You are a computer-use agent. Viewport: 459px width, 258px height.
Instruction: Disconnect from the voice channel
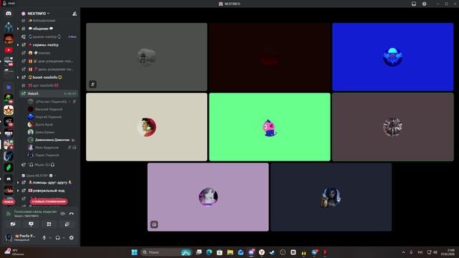[x=71, y=214]
